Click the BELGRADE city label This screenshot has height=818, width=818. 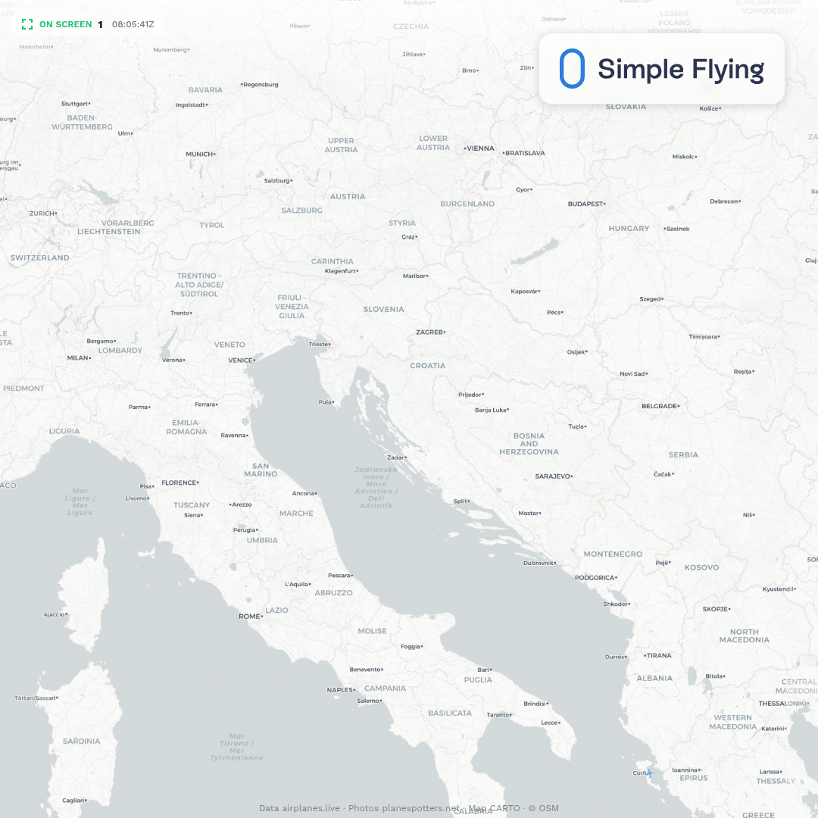pyautogui.click(x=660, y=406)
